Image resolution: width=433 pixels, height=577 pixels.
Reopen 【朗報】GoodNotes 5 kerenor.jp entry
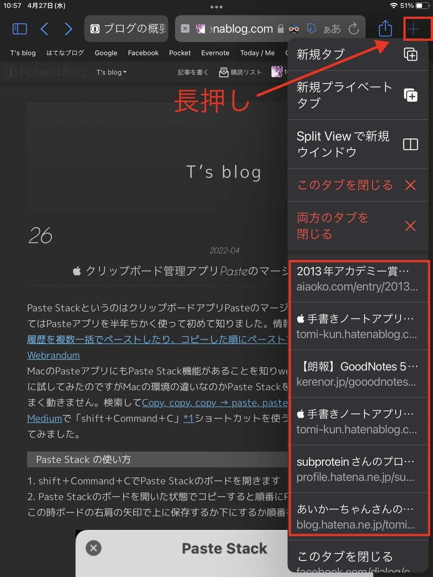[x=358, y=374]
